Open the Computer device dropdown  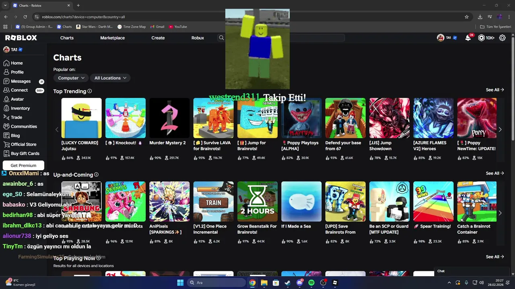71,78
